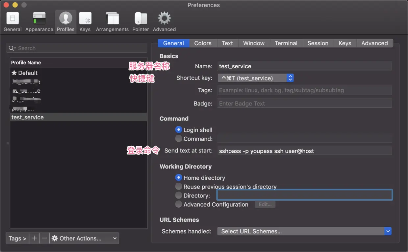Click the magnifier icon in Search
This screenshot has height=252, width=408.
[x=12, y=48]
